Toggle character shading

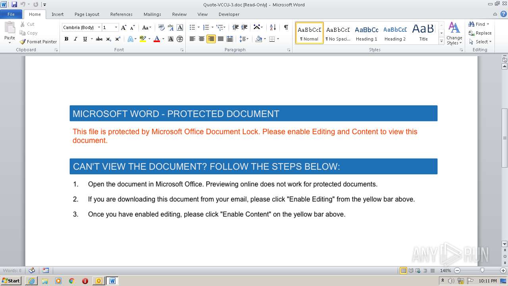171,39
